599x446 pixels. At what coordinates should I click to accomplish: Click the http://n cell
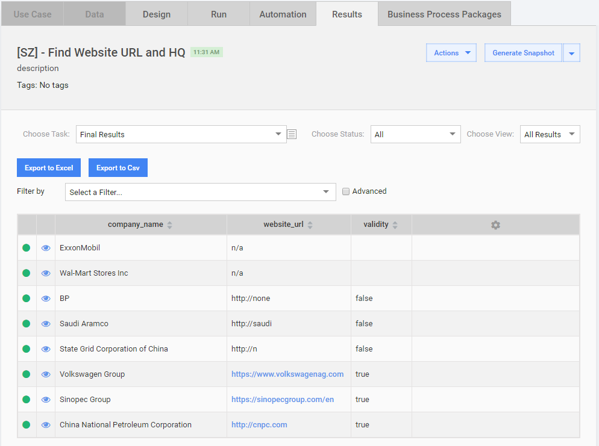coord(289,348)
